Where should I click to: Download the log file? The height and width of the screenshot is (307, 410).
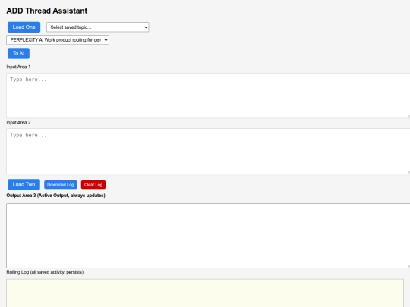pos(61,184)
